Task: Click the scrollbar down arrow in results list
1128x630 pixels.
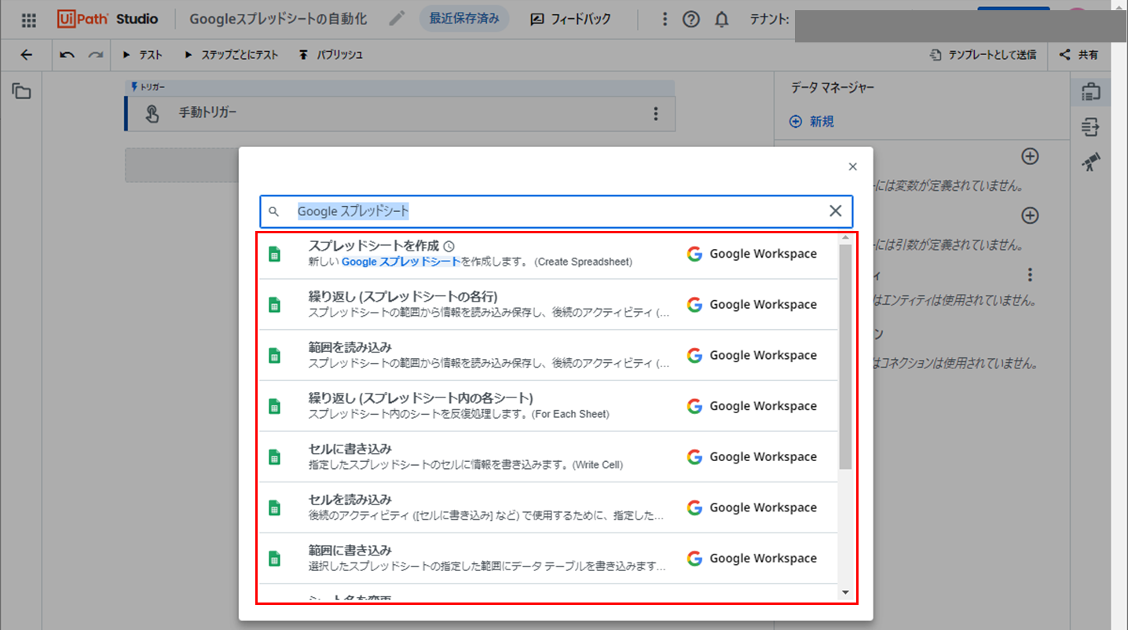Action: tap(845, 592)
